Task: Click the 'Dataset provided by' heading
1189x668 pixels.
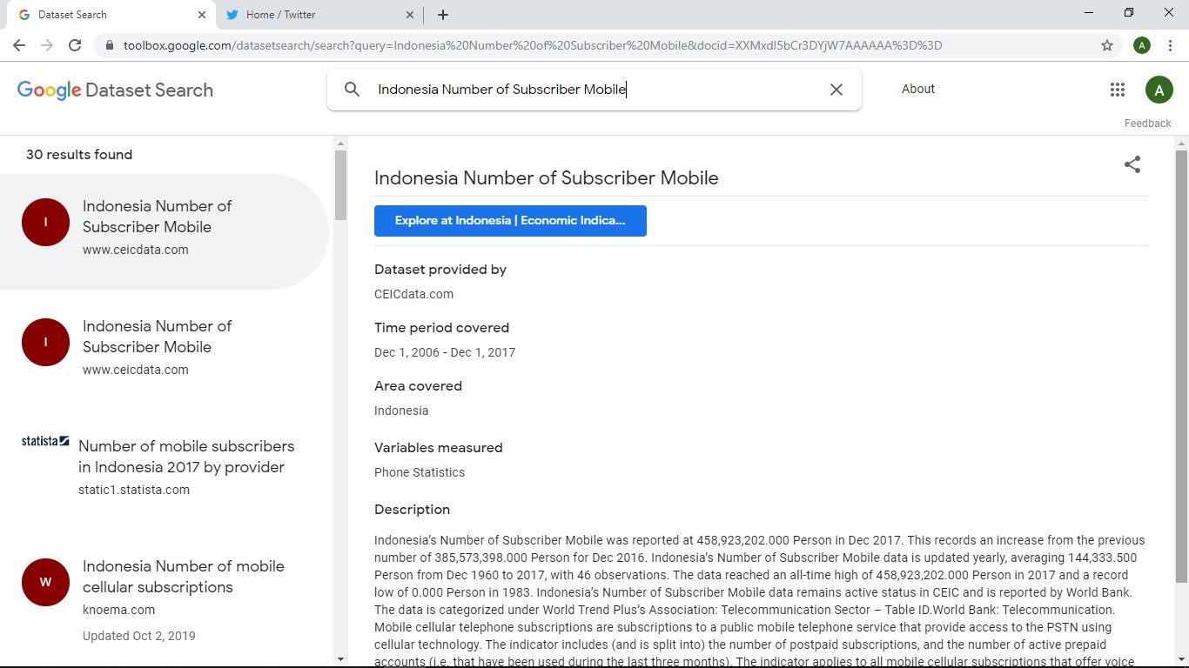Action: [x=440, y=270]
